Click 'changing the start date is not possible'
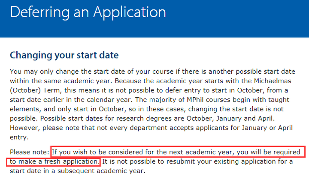This screenshot has width=309, height=179. (147, 114)
